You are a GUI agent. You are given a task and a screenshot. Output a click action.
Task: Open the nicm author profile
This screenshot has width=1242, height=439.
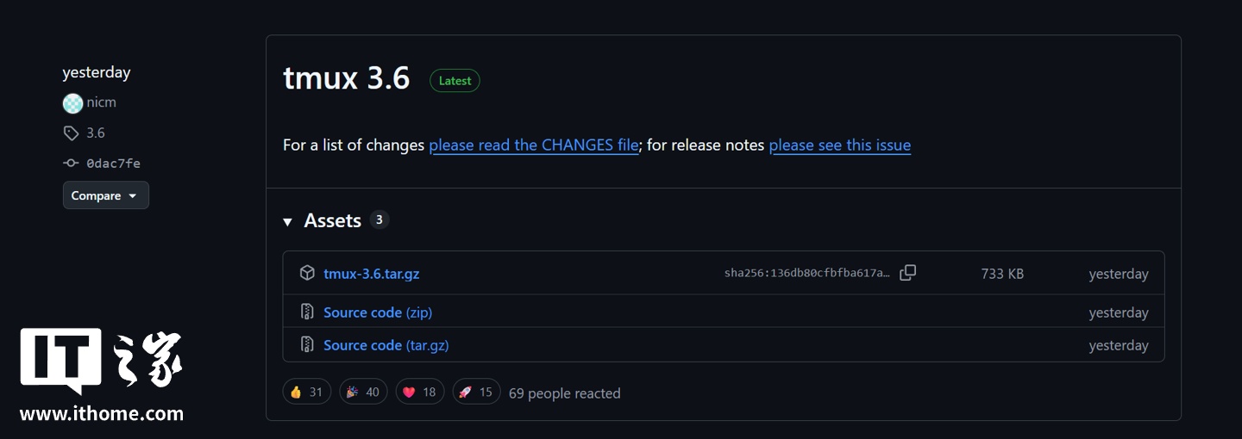click(101, 102)
